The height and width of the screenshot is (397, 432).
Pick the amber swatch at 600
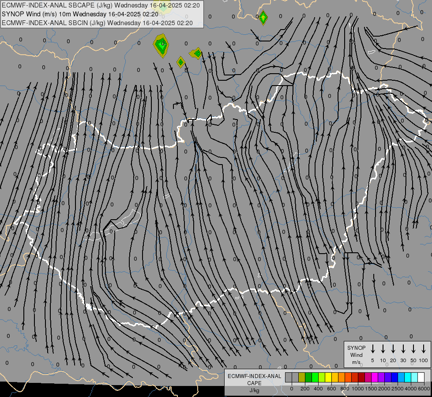[x=335, y=377]
